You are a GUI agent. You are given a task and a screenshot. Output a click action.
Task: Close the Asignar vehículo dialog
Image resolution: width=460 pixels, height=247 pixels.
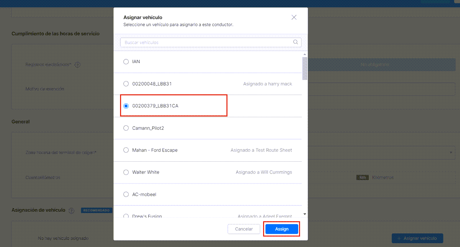click(294, 17)
